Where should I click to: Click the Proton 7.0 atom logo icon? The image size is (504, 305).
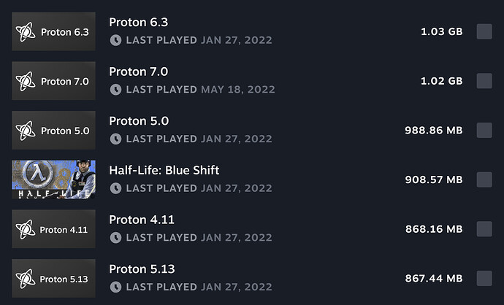26,81
